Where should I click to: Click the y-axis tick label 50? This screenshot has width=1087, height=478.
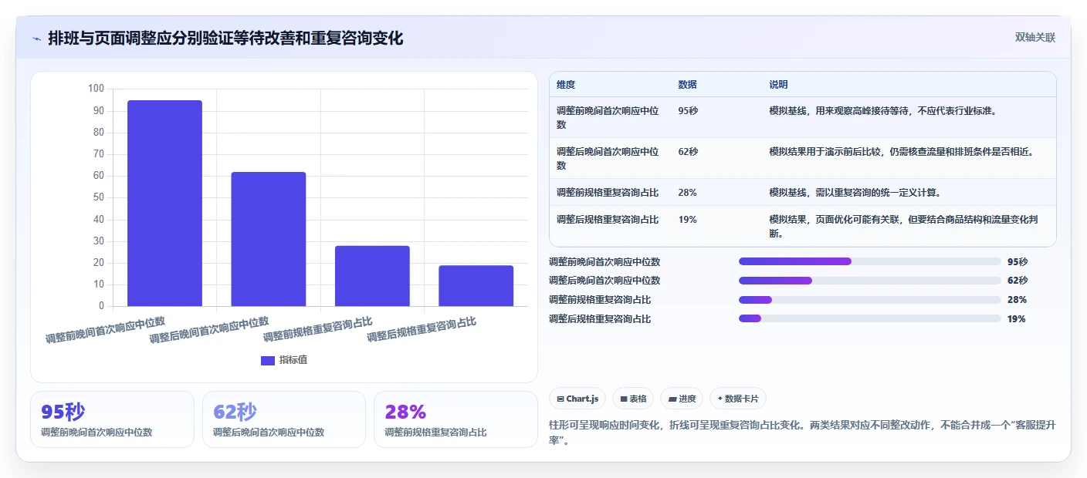click(x=98, y=197)
